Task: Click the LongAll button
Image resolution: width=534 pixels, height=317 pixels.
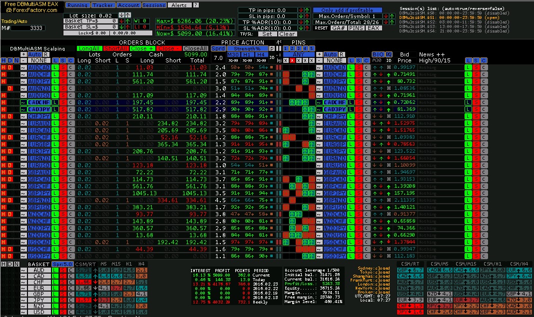Action: [89, 48]
